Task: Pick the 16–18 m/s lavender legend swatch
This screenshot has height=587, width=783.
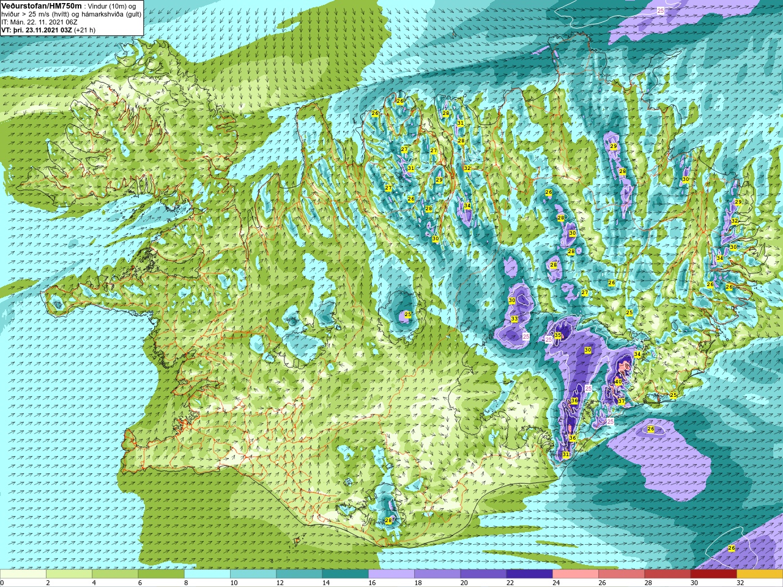Action: (391, 575)
